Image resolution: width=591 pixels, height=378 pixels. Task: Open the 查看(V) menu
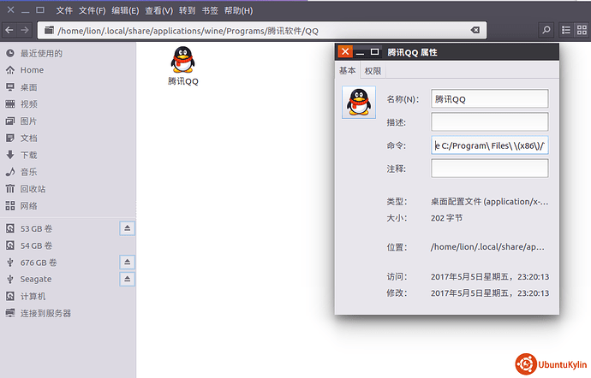click(159, 10)
